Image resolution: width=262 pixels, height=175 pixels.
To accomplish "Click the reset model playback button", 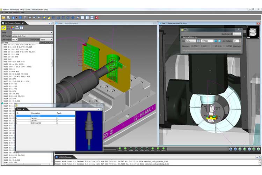I will (x=231, y=149).
